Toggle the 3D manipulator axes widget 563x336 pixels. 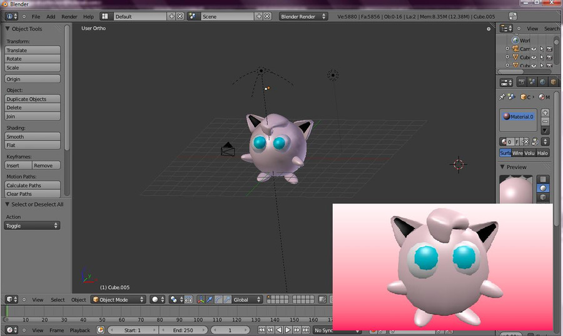point(201,299)
